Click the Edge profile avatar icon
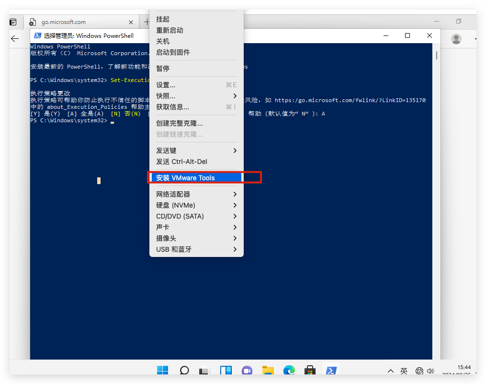486x384 pixels. point(456,39)
